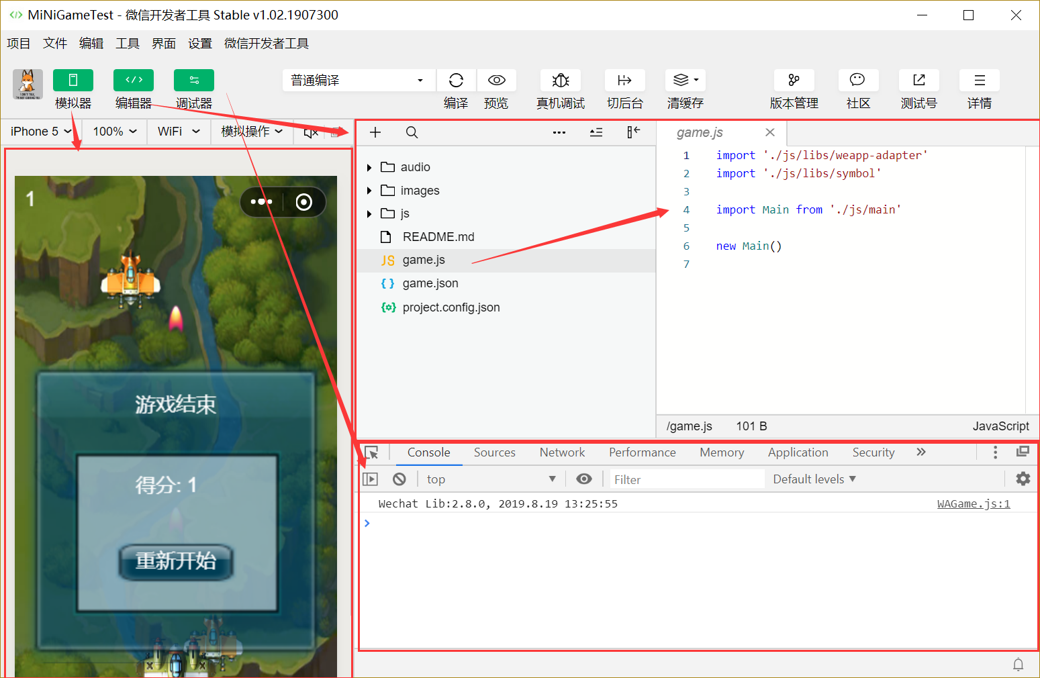Open the Default levels dropdown
Viewport: 1040px width, 678px height.
[814, 479]
